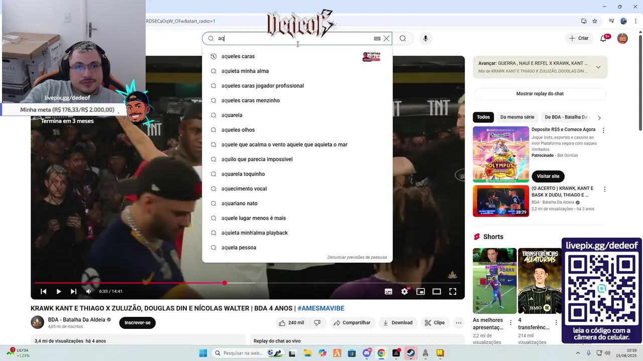Open options menu for "(O ACERTO)" video
The width and height of the screenshot is (643, 361).
coord(605,190)
